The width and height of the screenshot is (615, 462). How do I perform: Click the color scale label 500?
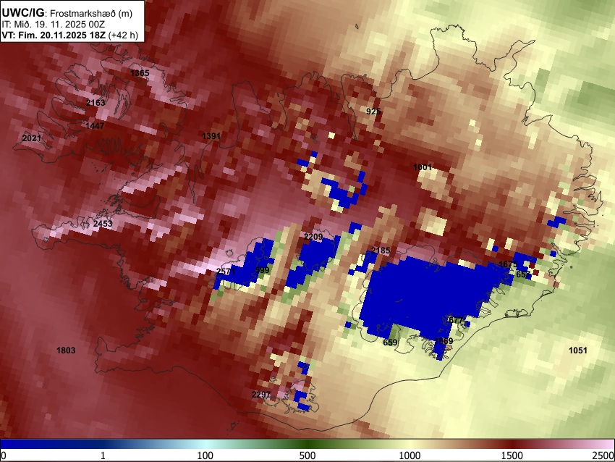pos(307,455)
